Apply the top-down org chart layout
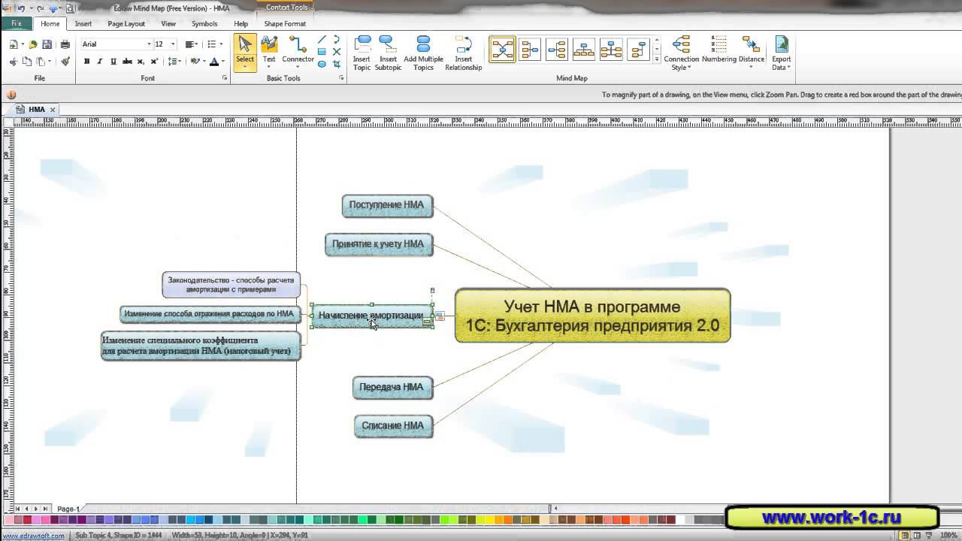Screen dimensions: 962x541 tap(584, 50)
